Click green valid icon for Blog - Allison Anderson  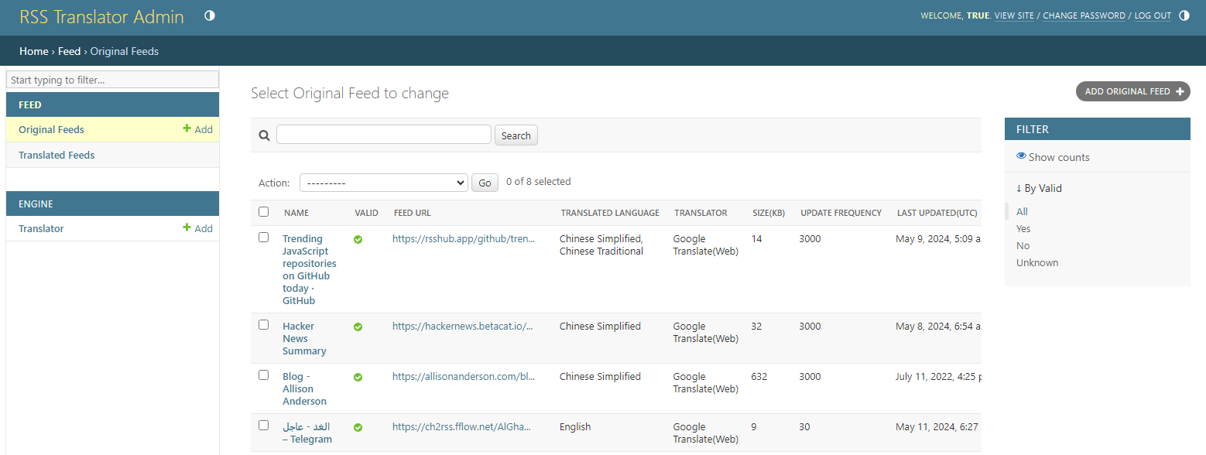pos(358,378)
